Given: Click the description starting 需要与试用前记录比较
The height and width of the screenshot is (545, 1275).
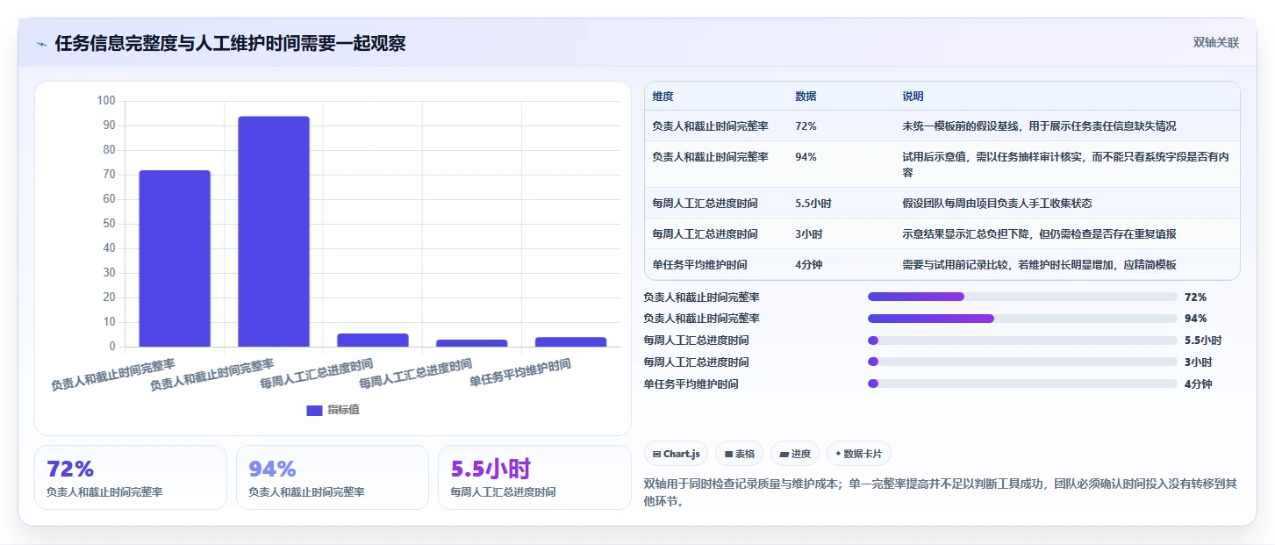Looking at the screenshot, I should point(1039,265).
